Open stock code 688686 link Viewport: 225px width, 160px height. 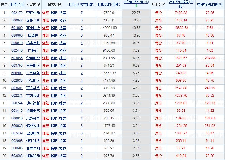(17, 35)
